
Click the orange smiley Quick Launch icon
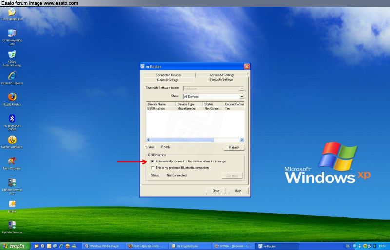point(67,246)
